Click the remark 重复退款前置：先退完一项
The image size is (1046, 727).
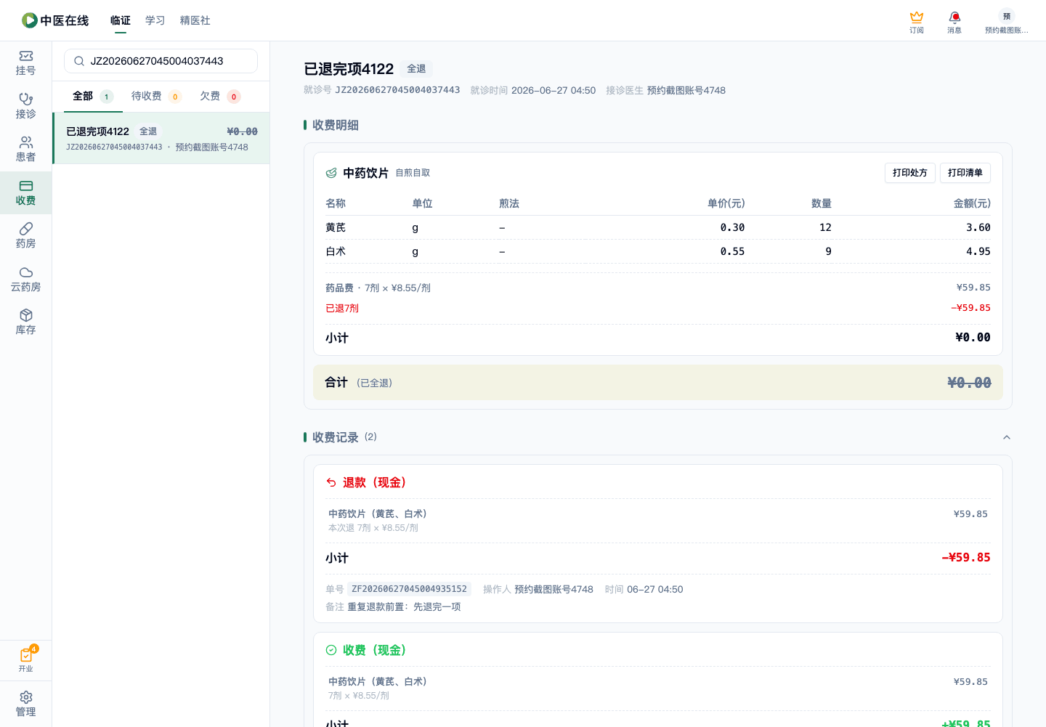point(404,606)
